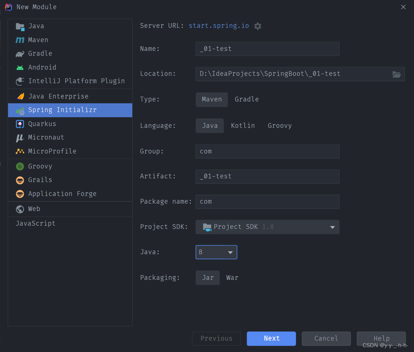Click the Grails icon

20,180
